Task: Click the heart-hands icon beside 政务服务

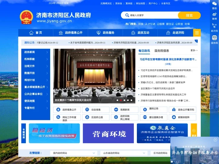Action: click(99, 33)
